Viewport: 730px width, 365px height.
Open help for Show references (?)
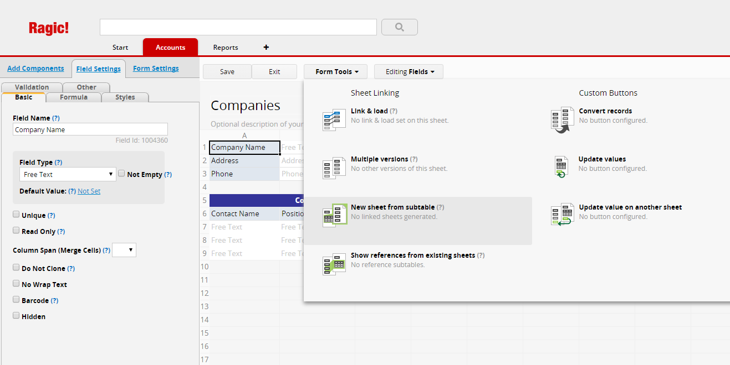tap(481, 255)
